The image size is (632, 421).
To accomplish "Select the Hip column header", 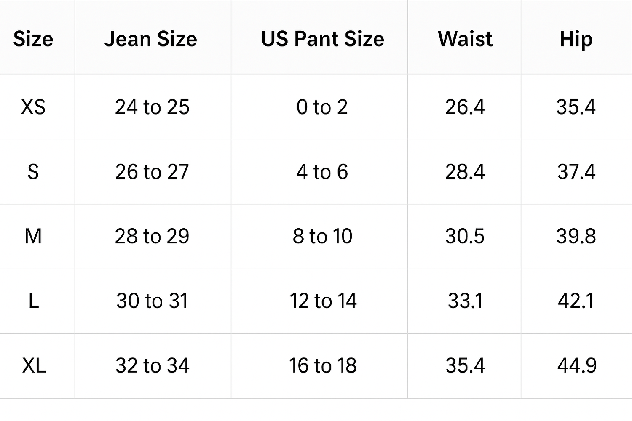I will pyautogui.click(x=576, y=39).
